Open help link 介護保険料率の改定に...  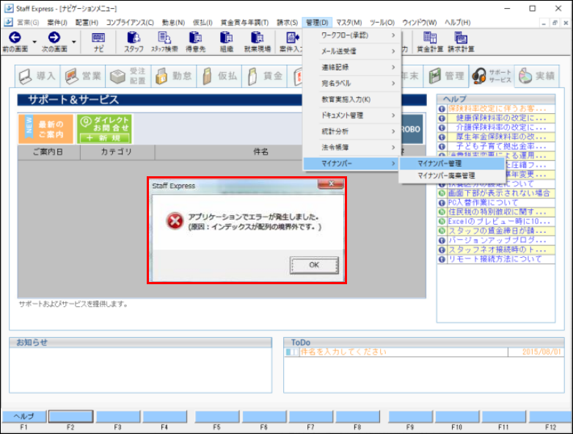click(500, 128)
